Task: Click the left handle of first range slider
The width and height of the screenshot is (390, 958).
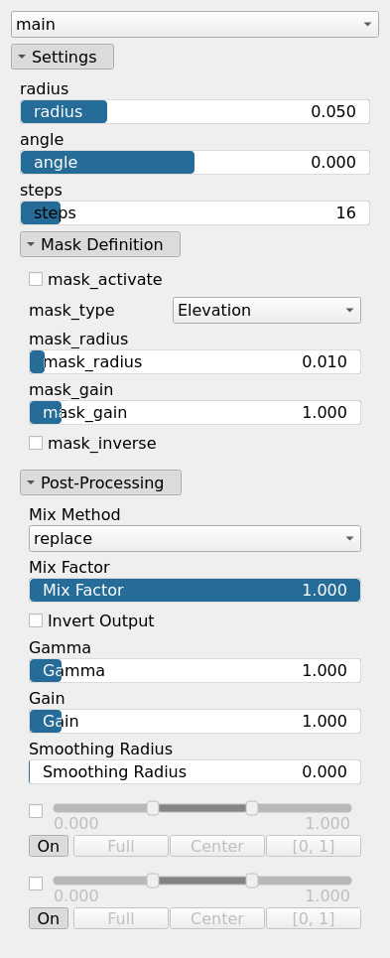Action: (x=153, y=808)
